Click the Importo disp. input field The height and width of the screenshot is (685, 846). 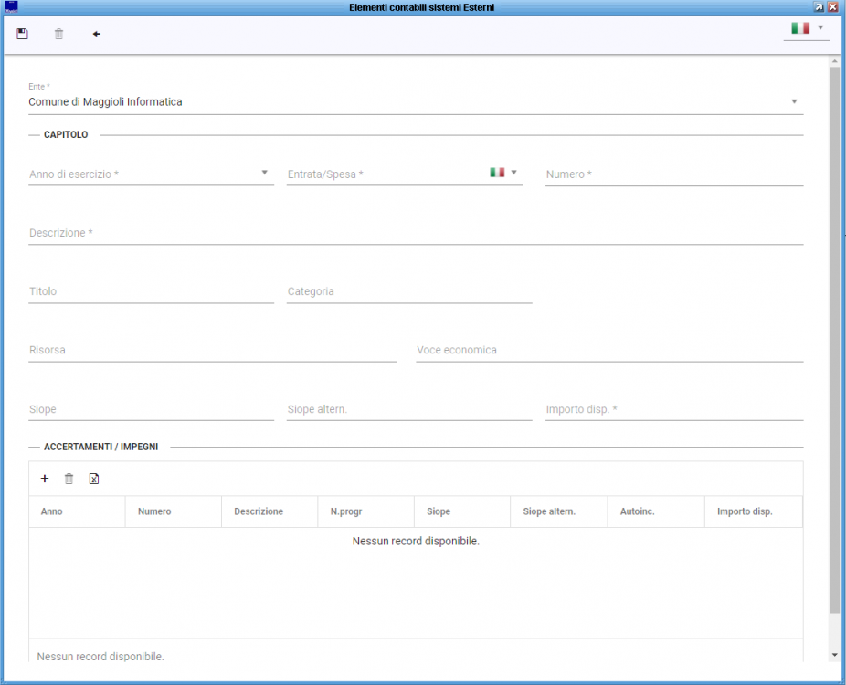[x=673, y=409]
